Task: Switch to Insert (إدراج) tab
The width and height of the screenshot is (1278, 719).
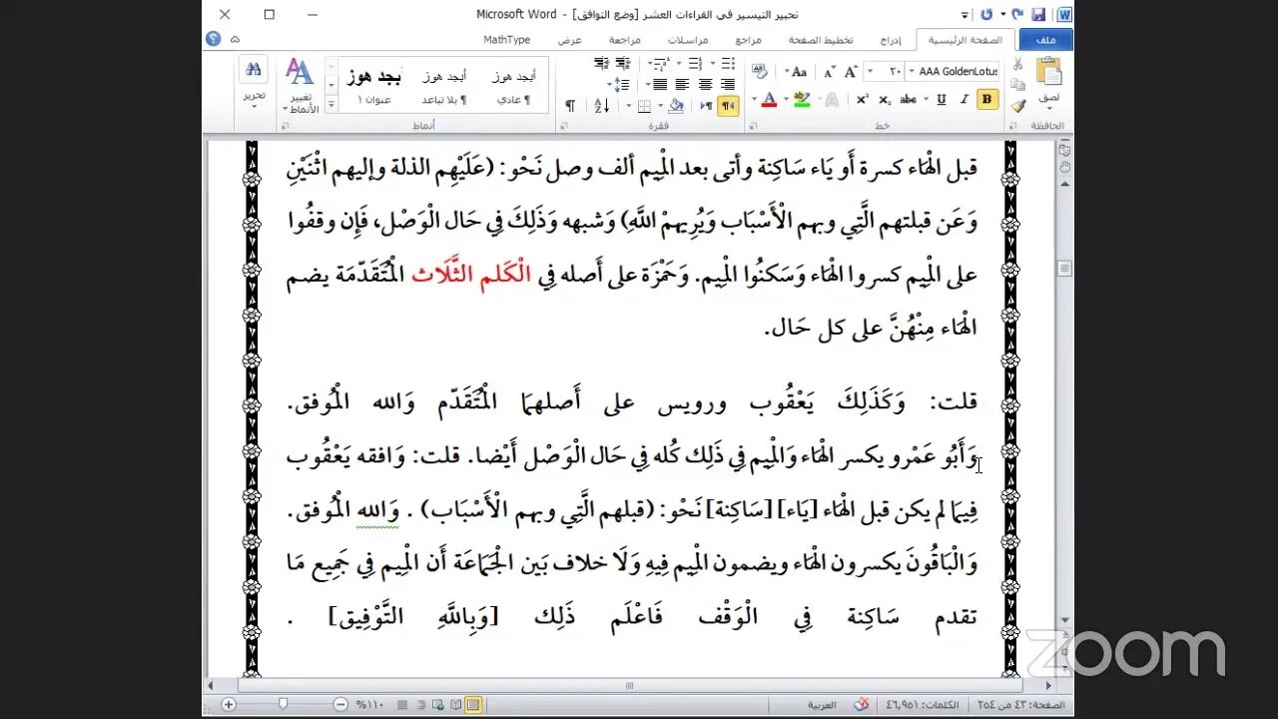Action: pos(891,40)
